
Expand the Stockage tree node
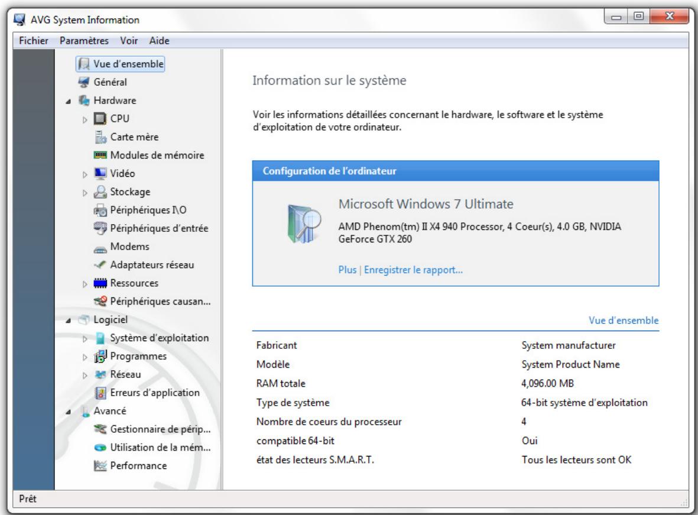click(85, 192)
